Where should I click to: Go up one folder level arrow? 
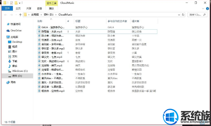(20, 15)
